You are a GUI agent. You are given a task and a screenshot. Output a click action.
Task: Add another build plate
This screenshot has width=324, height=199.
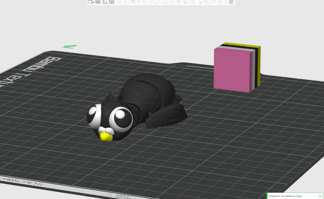coord(98,2)
